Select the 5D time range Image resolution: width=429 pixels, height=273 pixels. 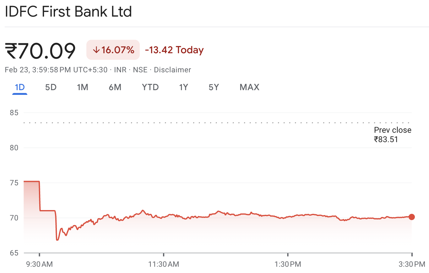tap(51, 87)
